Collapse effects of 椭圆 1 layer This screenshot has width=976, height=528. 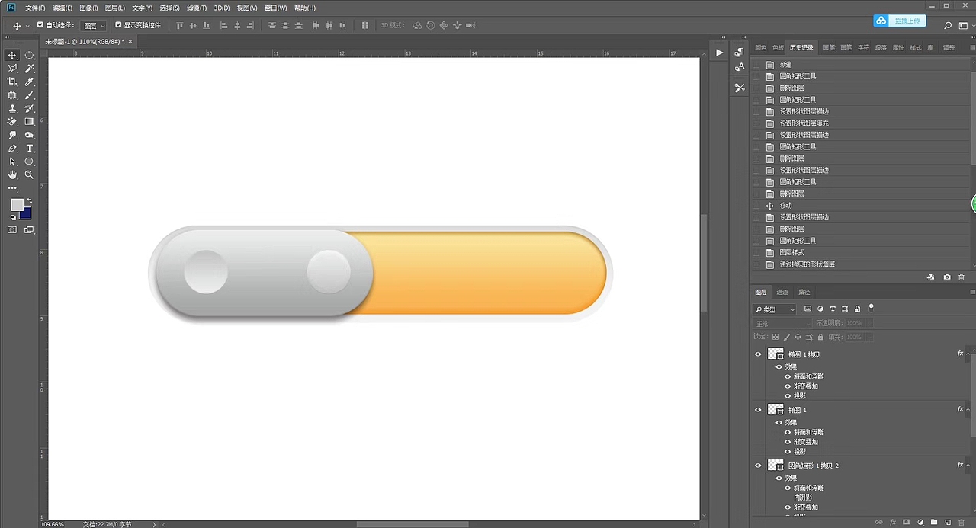tap(969, 410)
